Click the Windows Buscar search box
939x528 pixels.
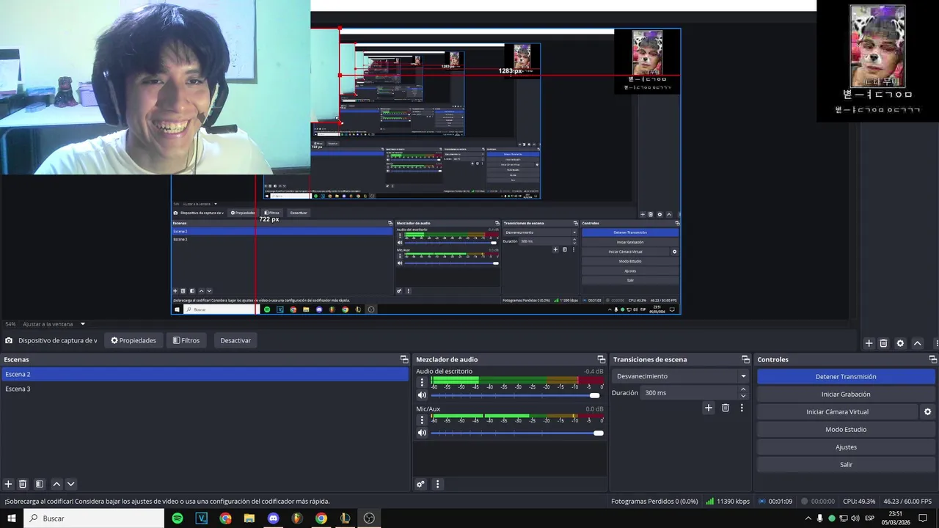(x=94, y=518)
